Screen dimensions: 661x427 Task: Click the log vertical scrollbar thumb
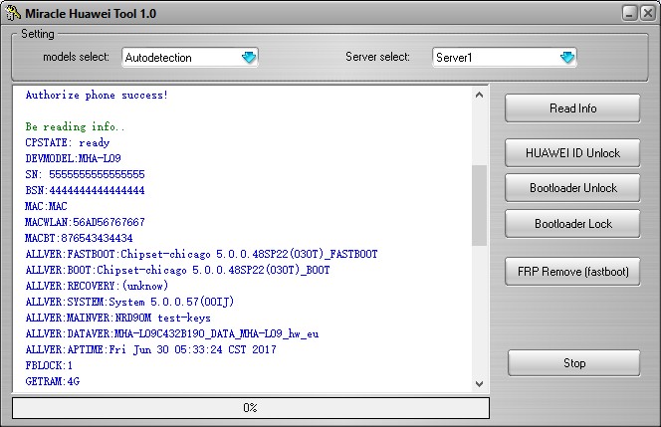[479, 205]
